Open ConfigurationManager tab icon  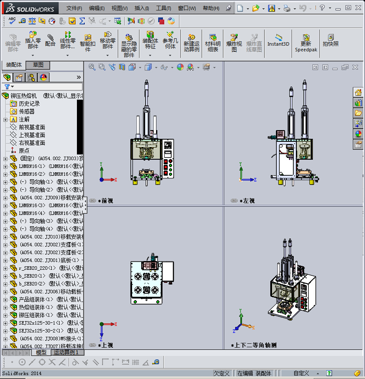pos(31,77)
